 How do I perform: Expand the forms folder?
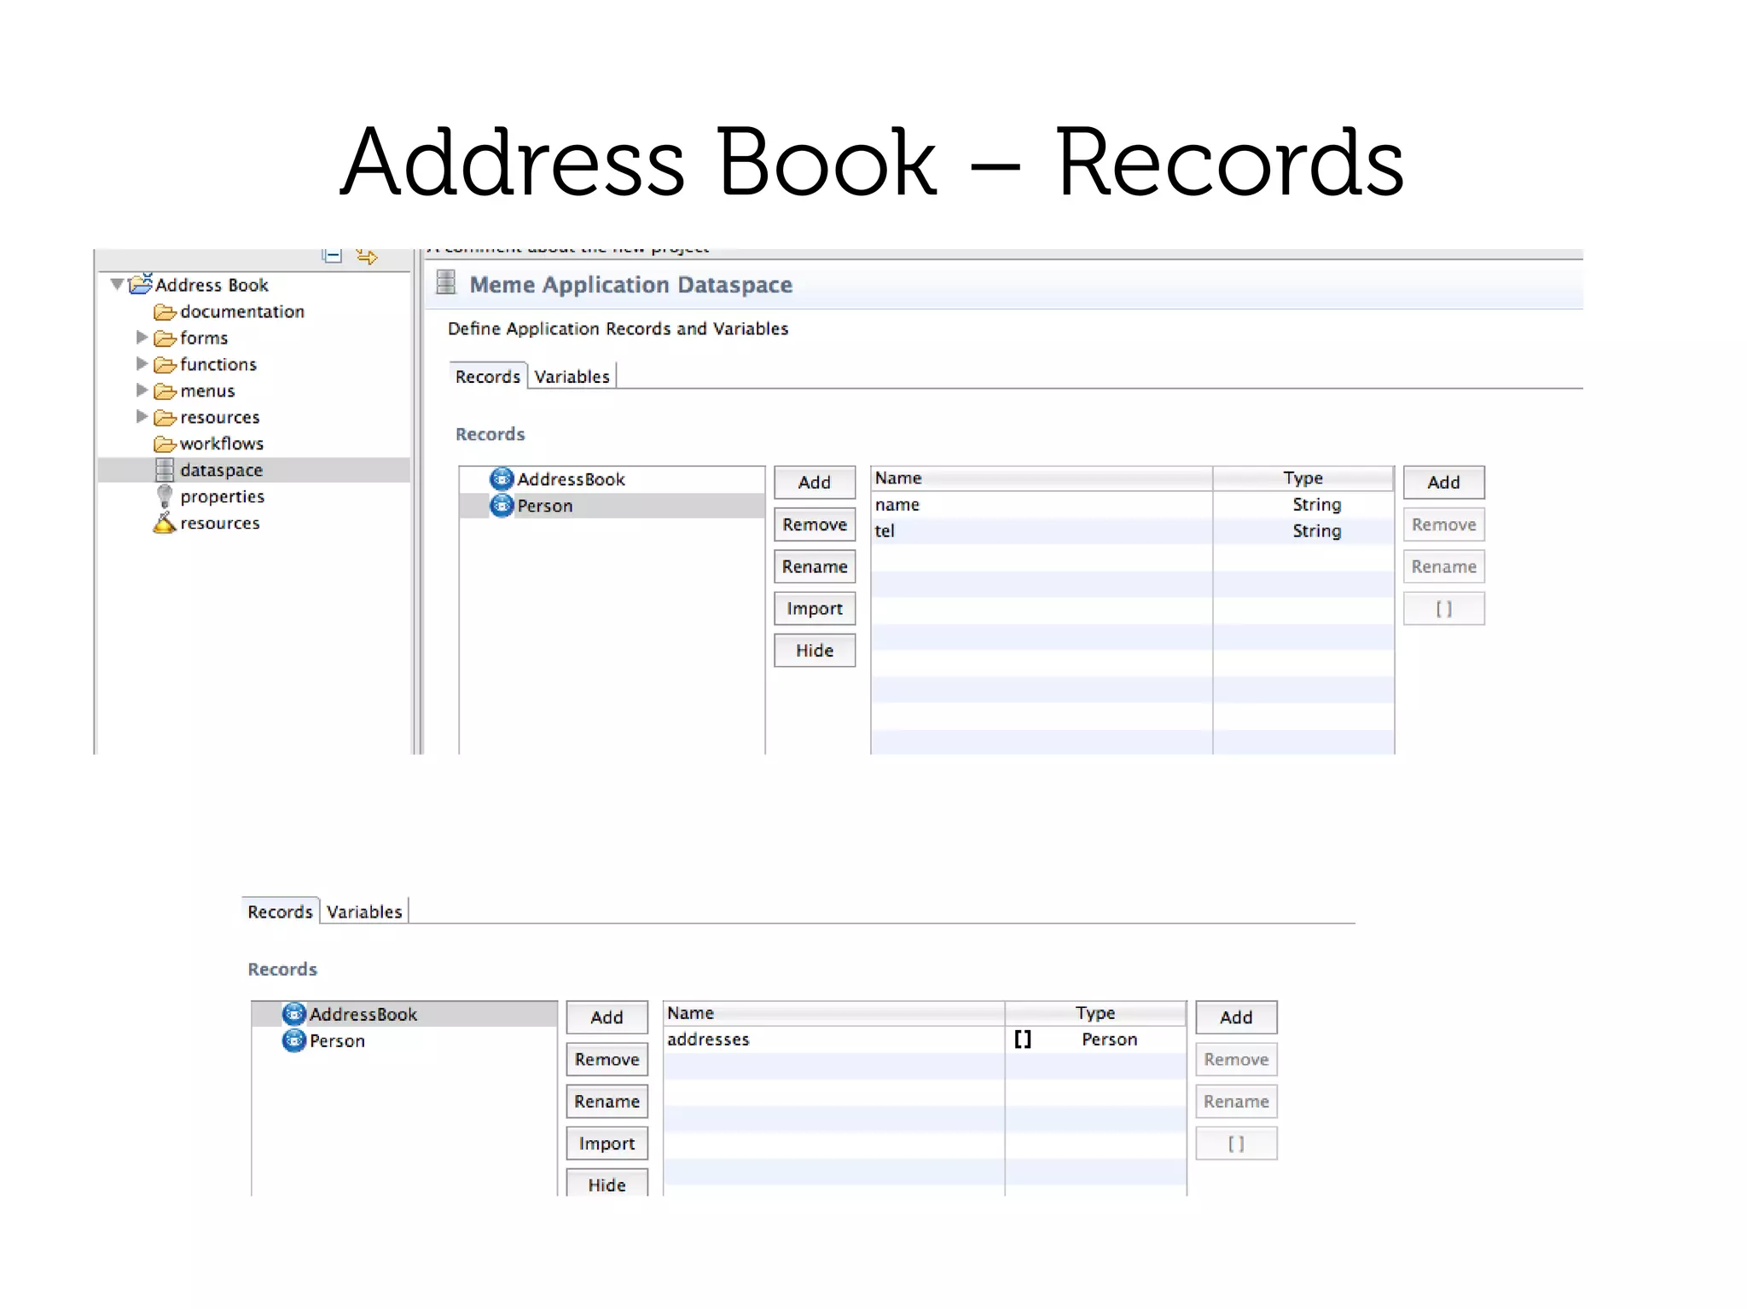(x=142, y=337)
